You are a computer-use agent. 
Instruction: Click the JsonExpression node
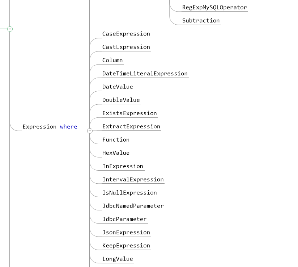126,232
